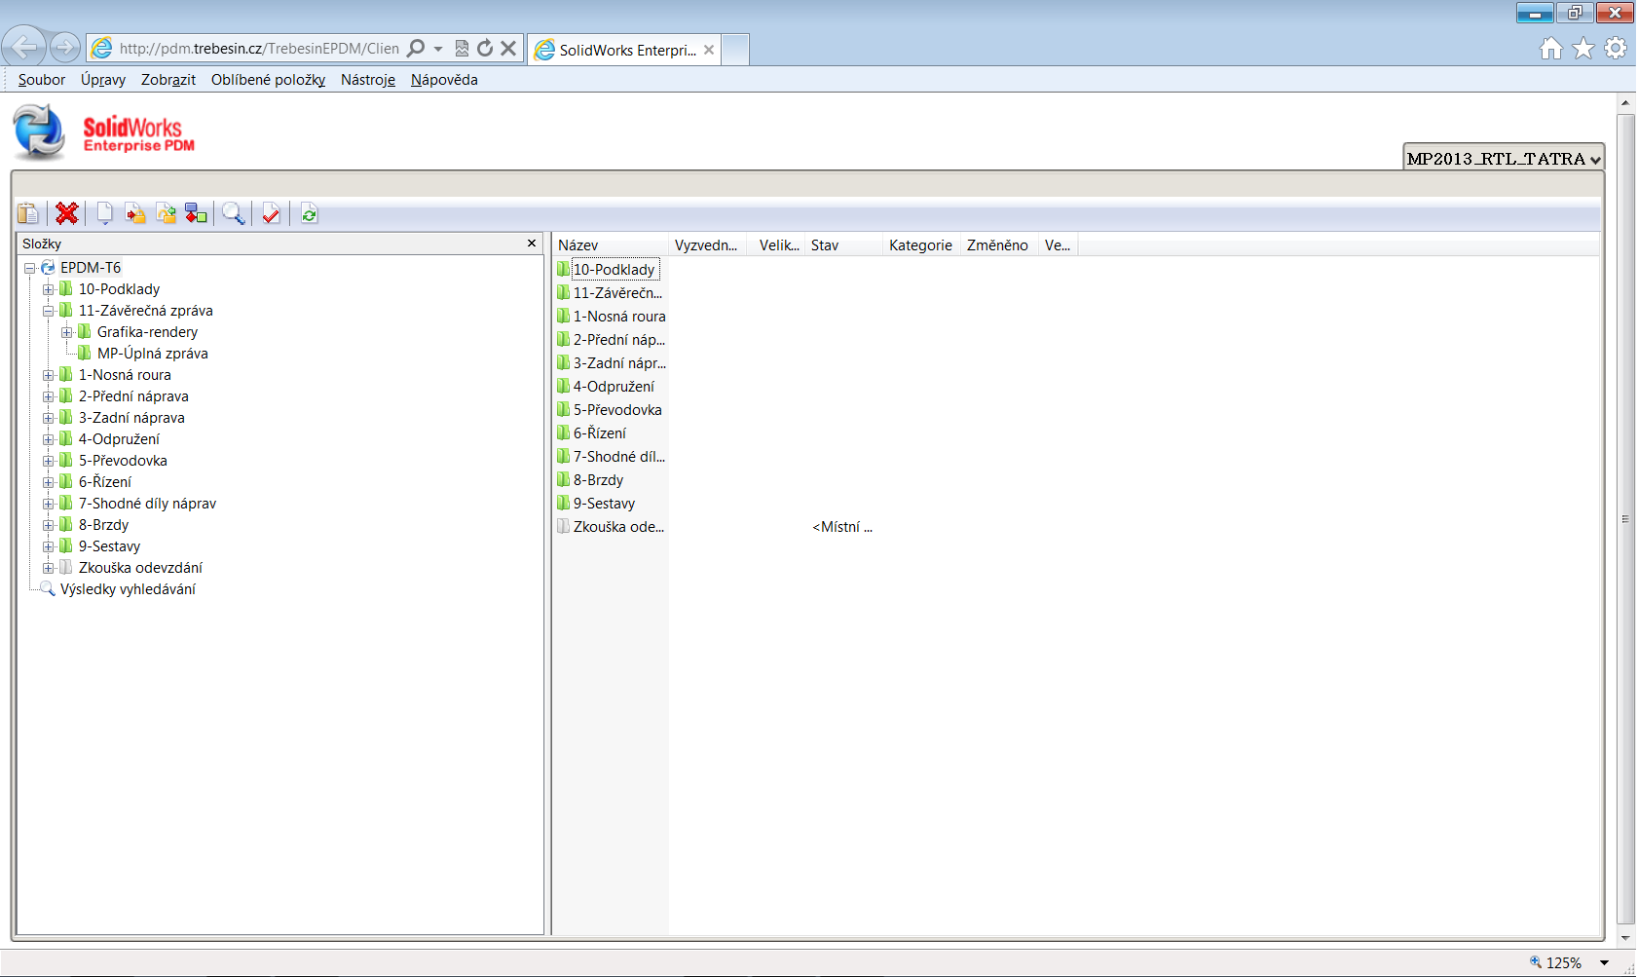
Task: Click the browser Forward arrow
Action: (x=64, y=47)
